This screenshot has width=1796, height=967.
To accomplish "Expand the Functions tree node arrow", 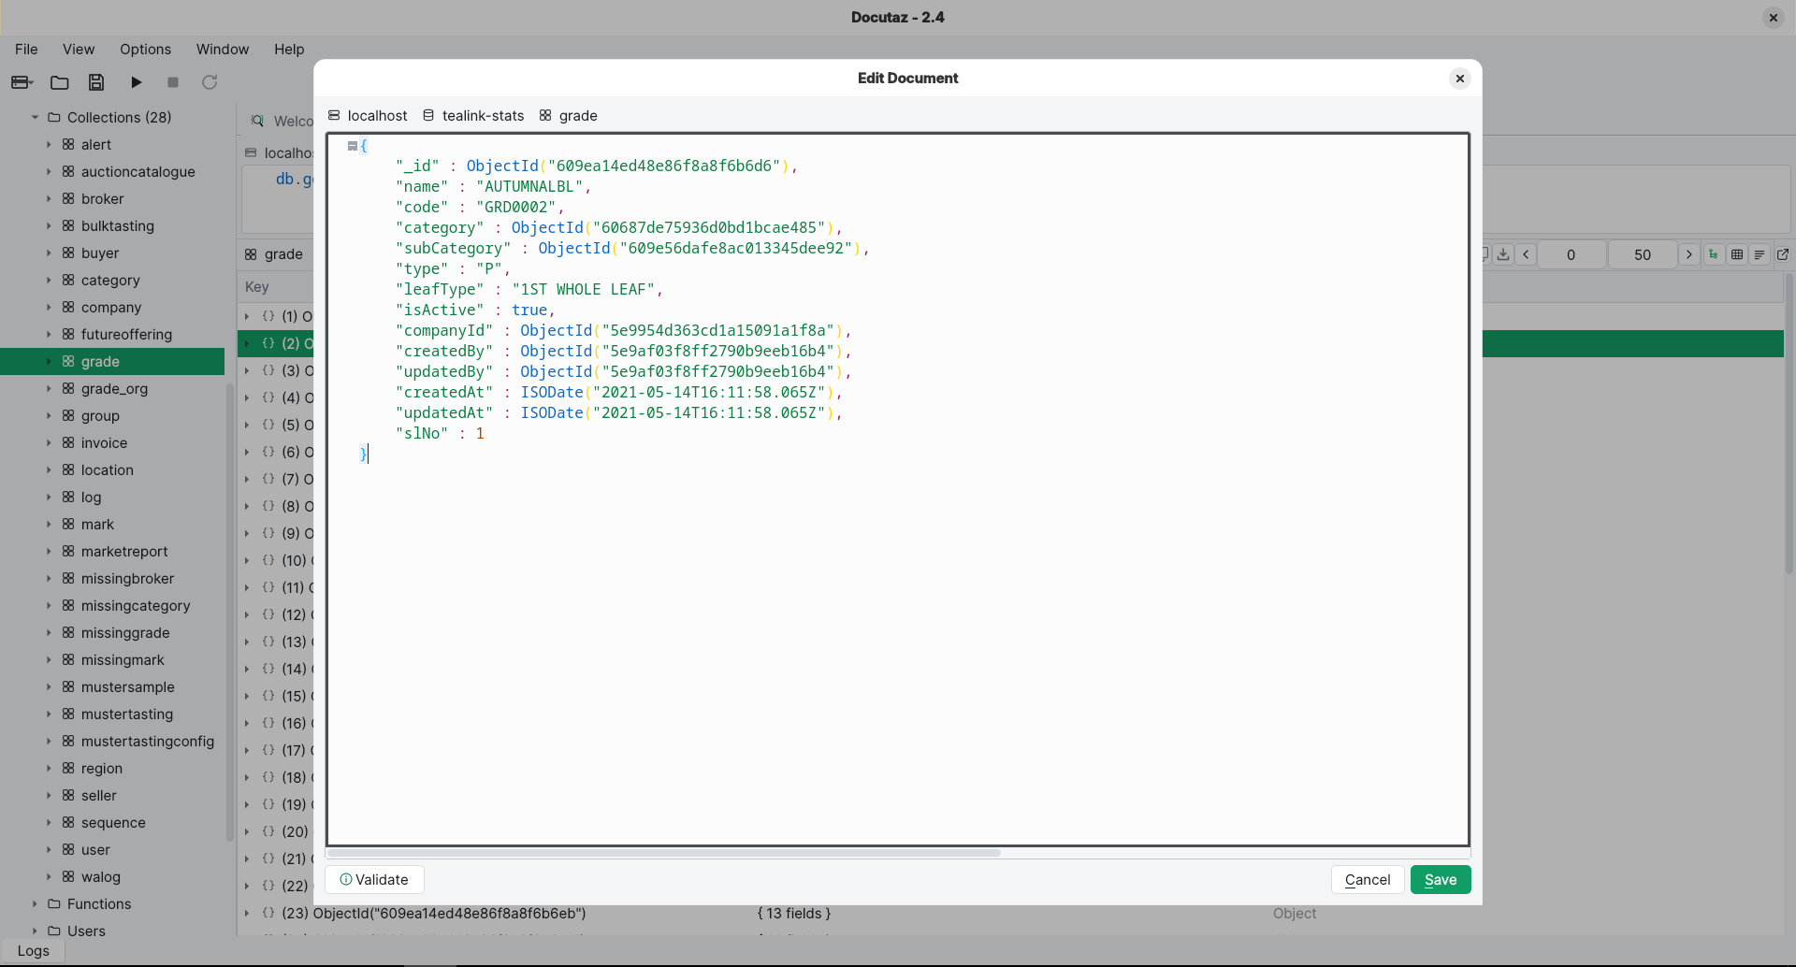I will (x=35, y=903).
